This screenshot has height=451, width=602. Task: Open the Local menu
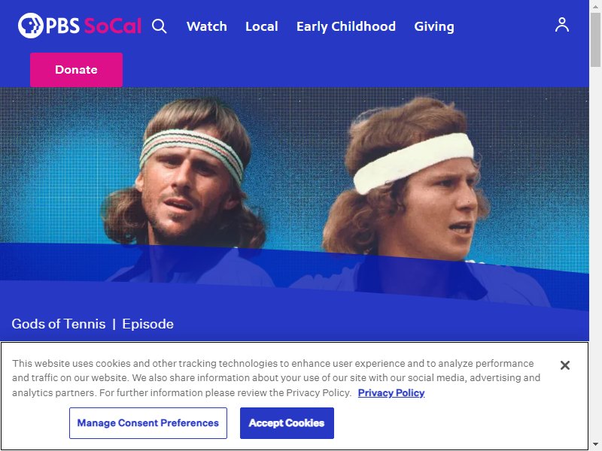pyautogui.click(x=261, y=26)
